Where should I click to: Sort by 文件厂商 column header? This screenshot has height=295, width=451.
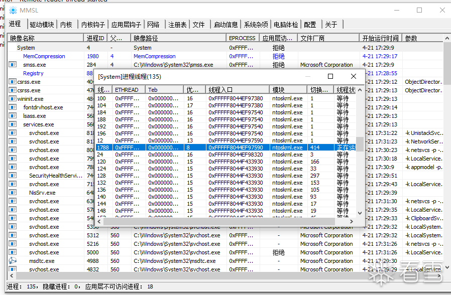tap(328, 38)
